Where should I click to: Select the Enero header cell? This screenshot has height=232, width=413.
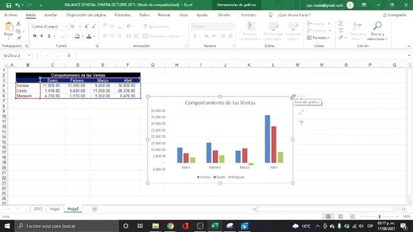click(52, 81)
